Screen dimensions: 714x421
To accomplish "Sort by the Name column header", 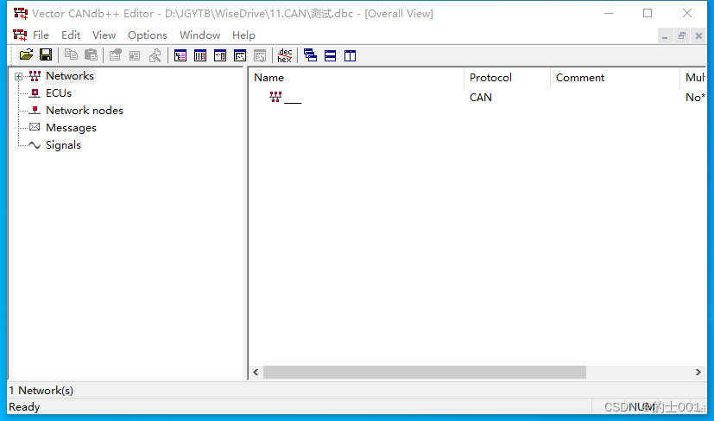I will (x=356, y=78).
